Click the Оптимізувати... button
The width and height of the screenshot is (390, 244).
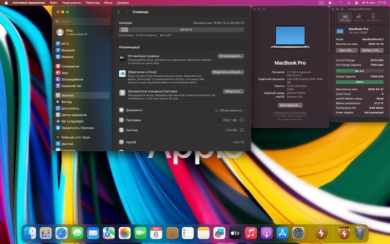(230, 56)
